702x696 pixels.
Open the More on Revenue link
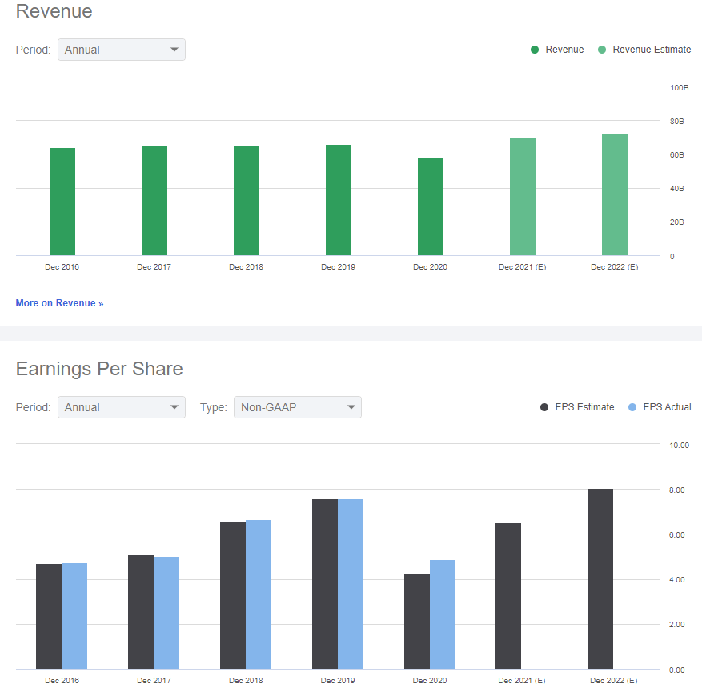click(x=59, y=303)
